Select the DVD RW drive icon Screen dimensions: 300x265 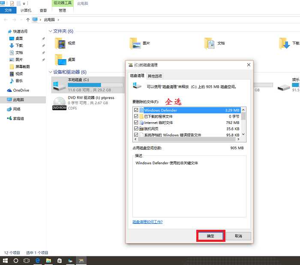(x=59, y=103)
